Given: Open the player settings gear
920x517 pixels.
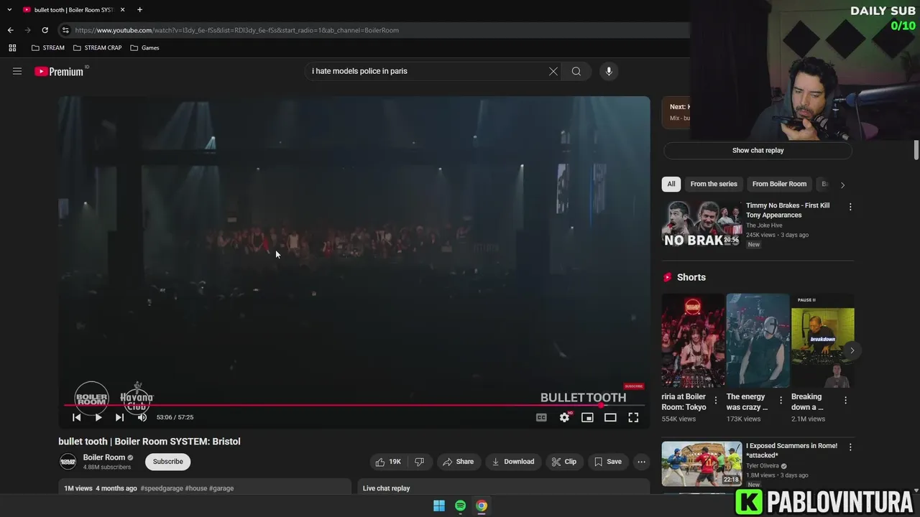Looking at the screenshot, I should pos(565,417).
